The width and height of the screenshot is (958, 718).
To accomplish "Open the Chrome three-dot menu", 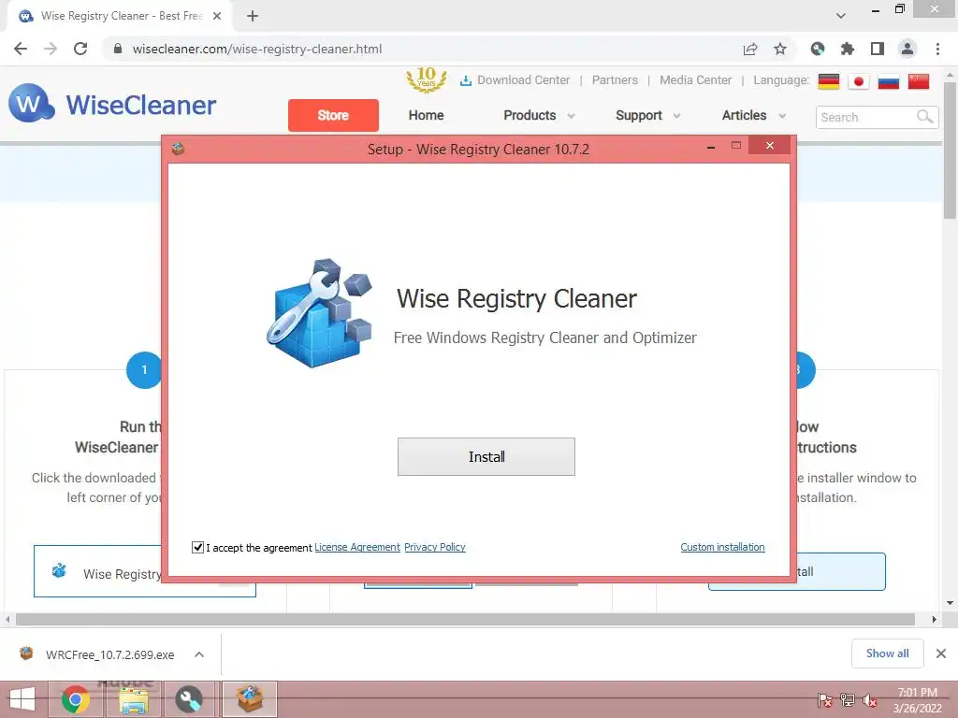I will tap(937, 49).
